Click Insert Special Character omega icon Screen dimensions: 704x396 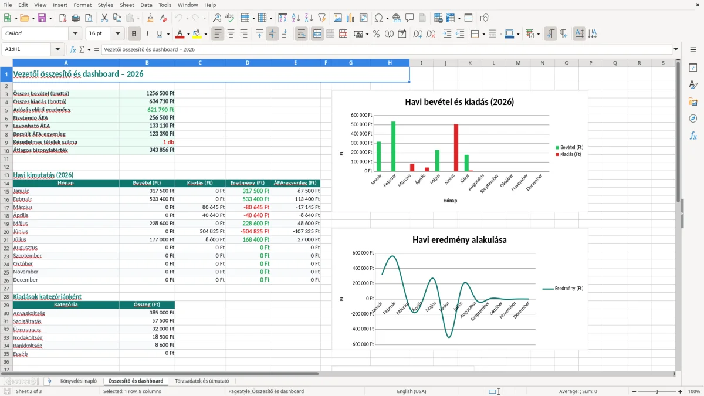pyautogui.click(x=378, y=18)
